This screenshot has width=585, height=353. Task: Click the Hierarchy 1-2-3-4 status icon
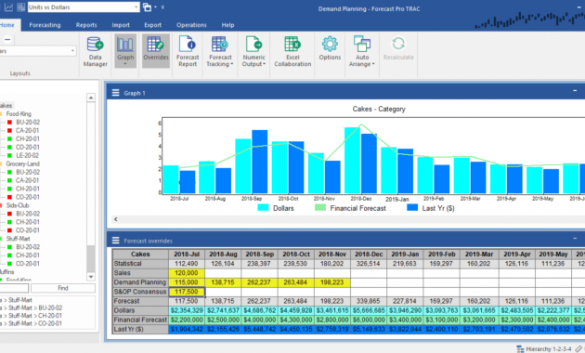click(x=520, y=349)
